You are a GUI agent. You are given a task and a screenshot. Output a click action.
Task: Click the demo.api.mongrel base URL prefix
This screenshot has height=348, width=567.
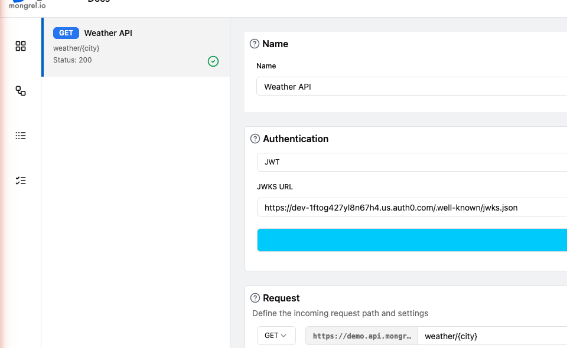(361, 336)
